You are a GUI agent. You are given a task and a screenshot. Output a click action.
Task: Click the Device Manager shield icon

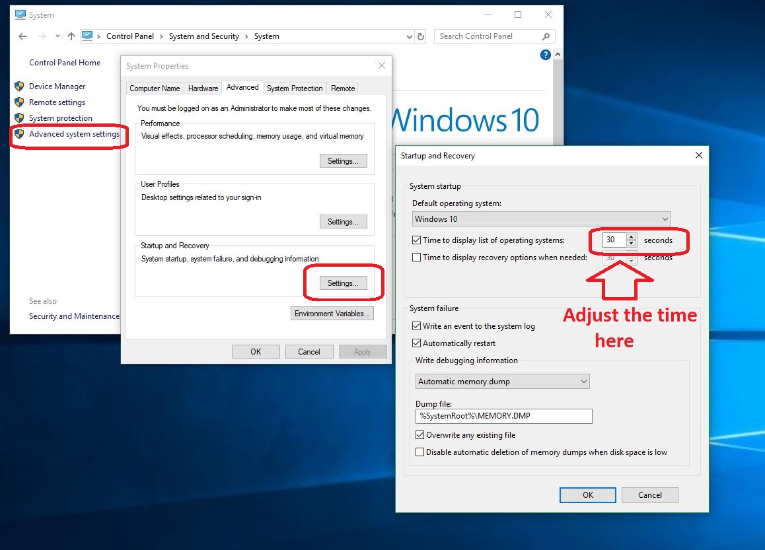19,86
